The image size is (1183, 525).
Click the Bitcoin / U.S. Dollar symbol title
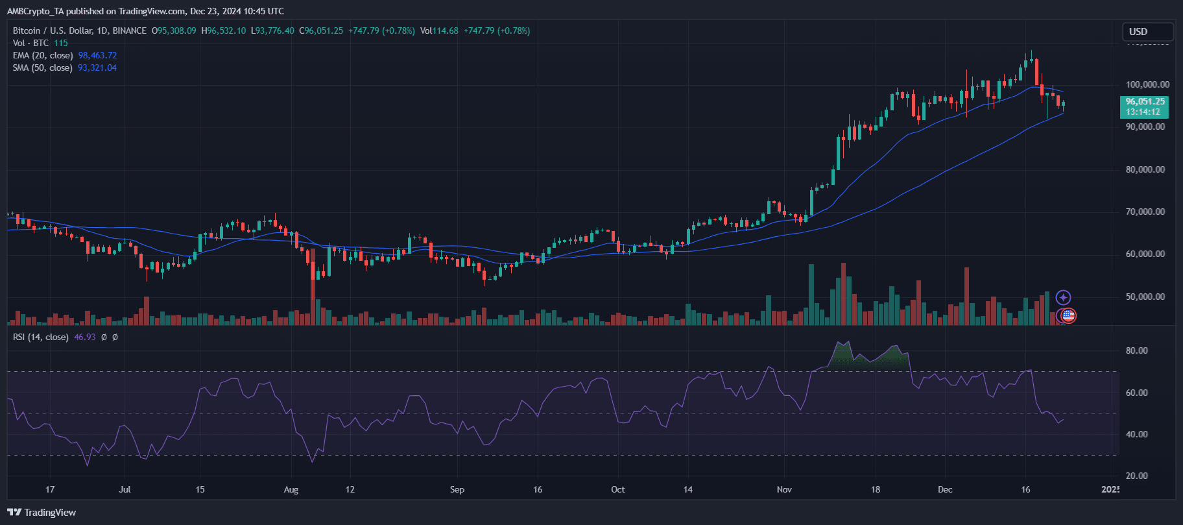coord(80,31)
